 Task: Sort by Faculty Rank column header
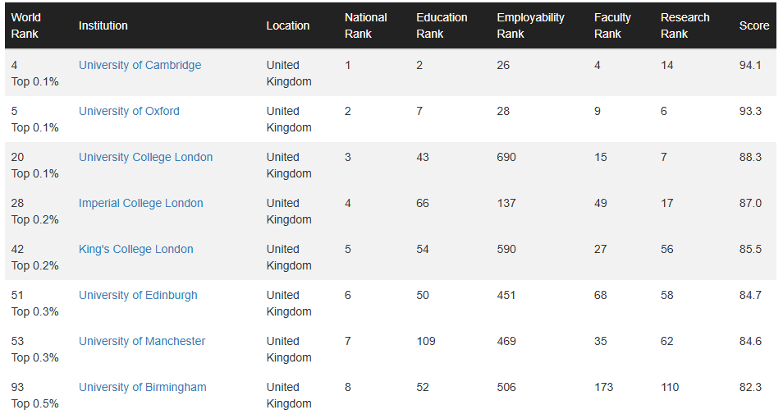(x=612, y=25)
